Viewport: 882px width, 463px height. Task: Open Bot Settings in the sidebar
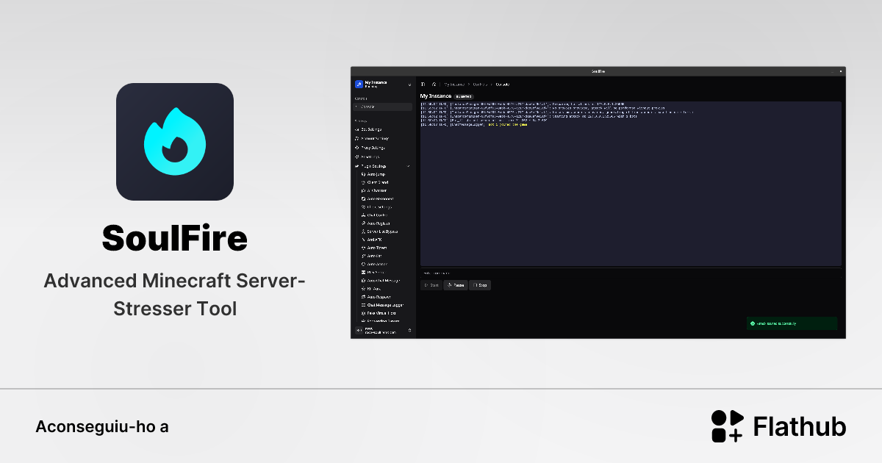point(379,129)
